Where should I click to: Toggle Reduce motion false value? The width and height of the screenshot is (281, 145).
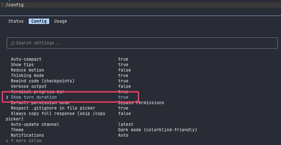pyautogui.click(x=124, y=70)
